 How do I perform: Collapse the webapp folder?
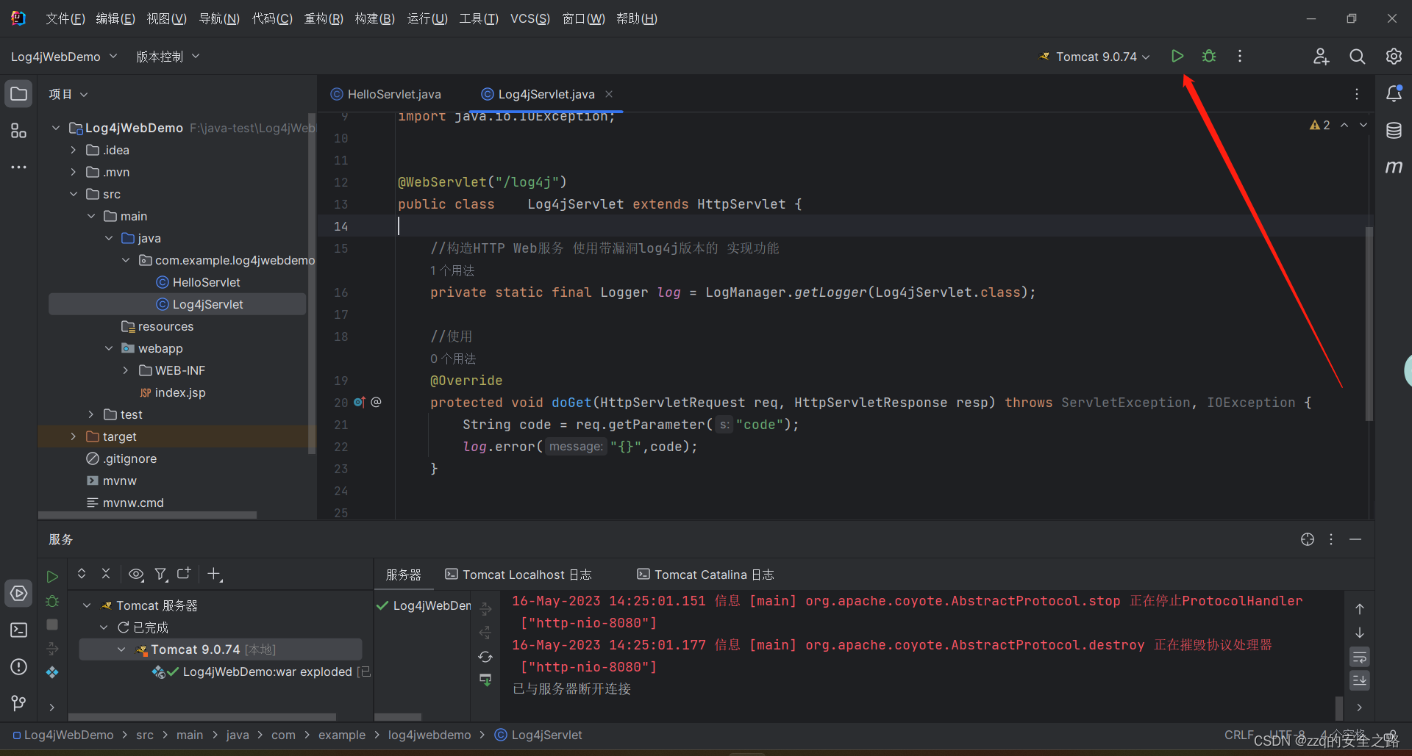[109, 348]
